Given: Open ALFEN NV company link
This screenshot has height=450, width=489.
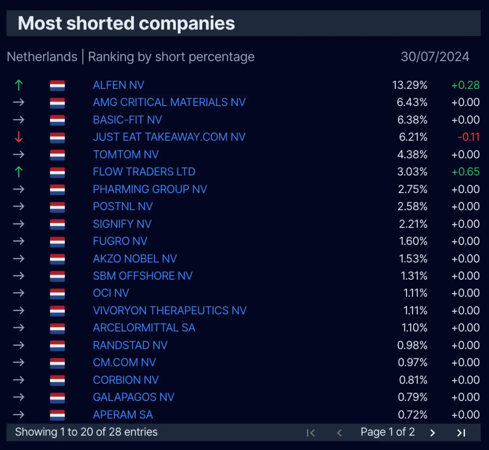Looking at the screenshot, I should (x=118, y=85).
